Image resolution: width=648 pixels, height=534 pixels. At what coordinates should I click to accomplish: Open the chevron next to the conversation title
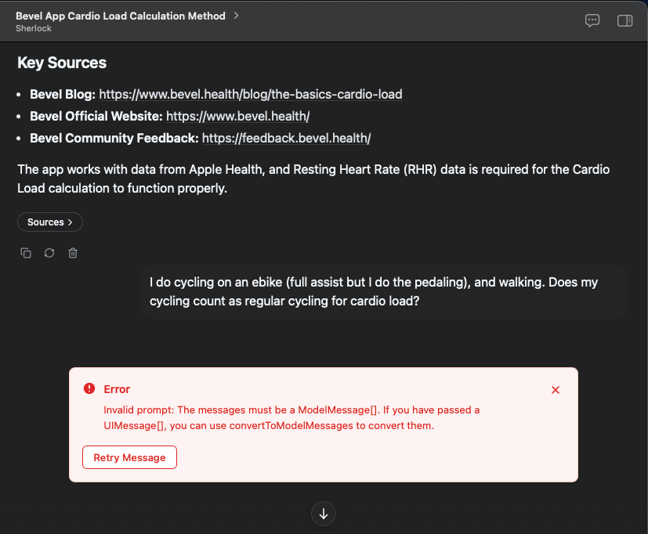pyautogui.click(x=236, y=16)
